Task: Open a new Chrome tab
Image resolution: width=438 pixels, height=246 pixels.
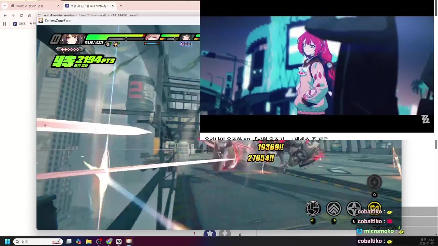Action: (121, 6)
